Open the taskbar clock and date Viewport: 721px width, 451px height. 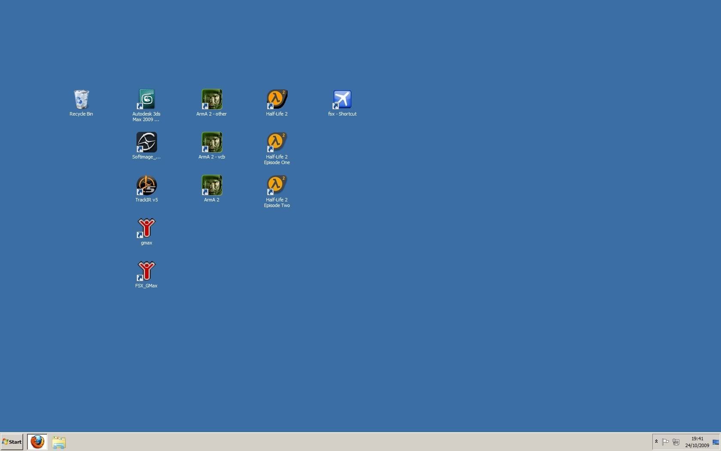pyautogui.click(x=697, y=442)
